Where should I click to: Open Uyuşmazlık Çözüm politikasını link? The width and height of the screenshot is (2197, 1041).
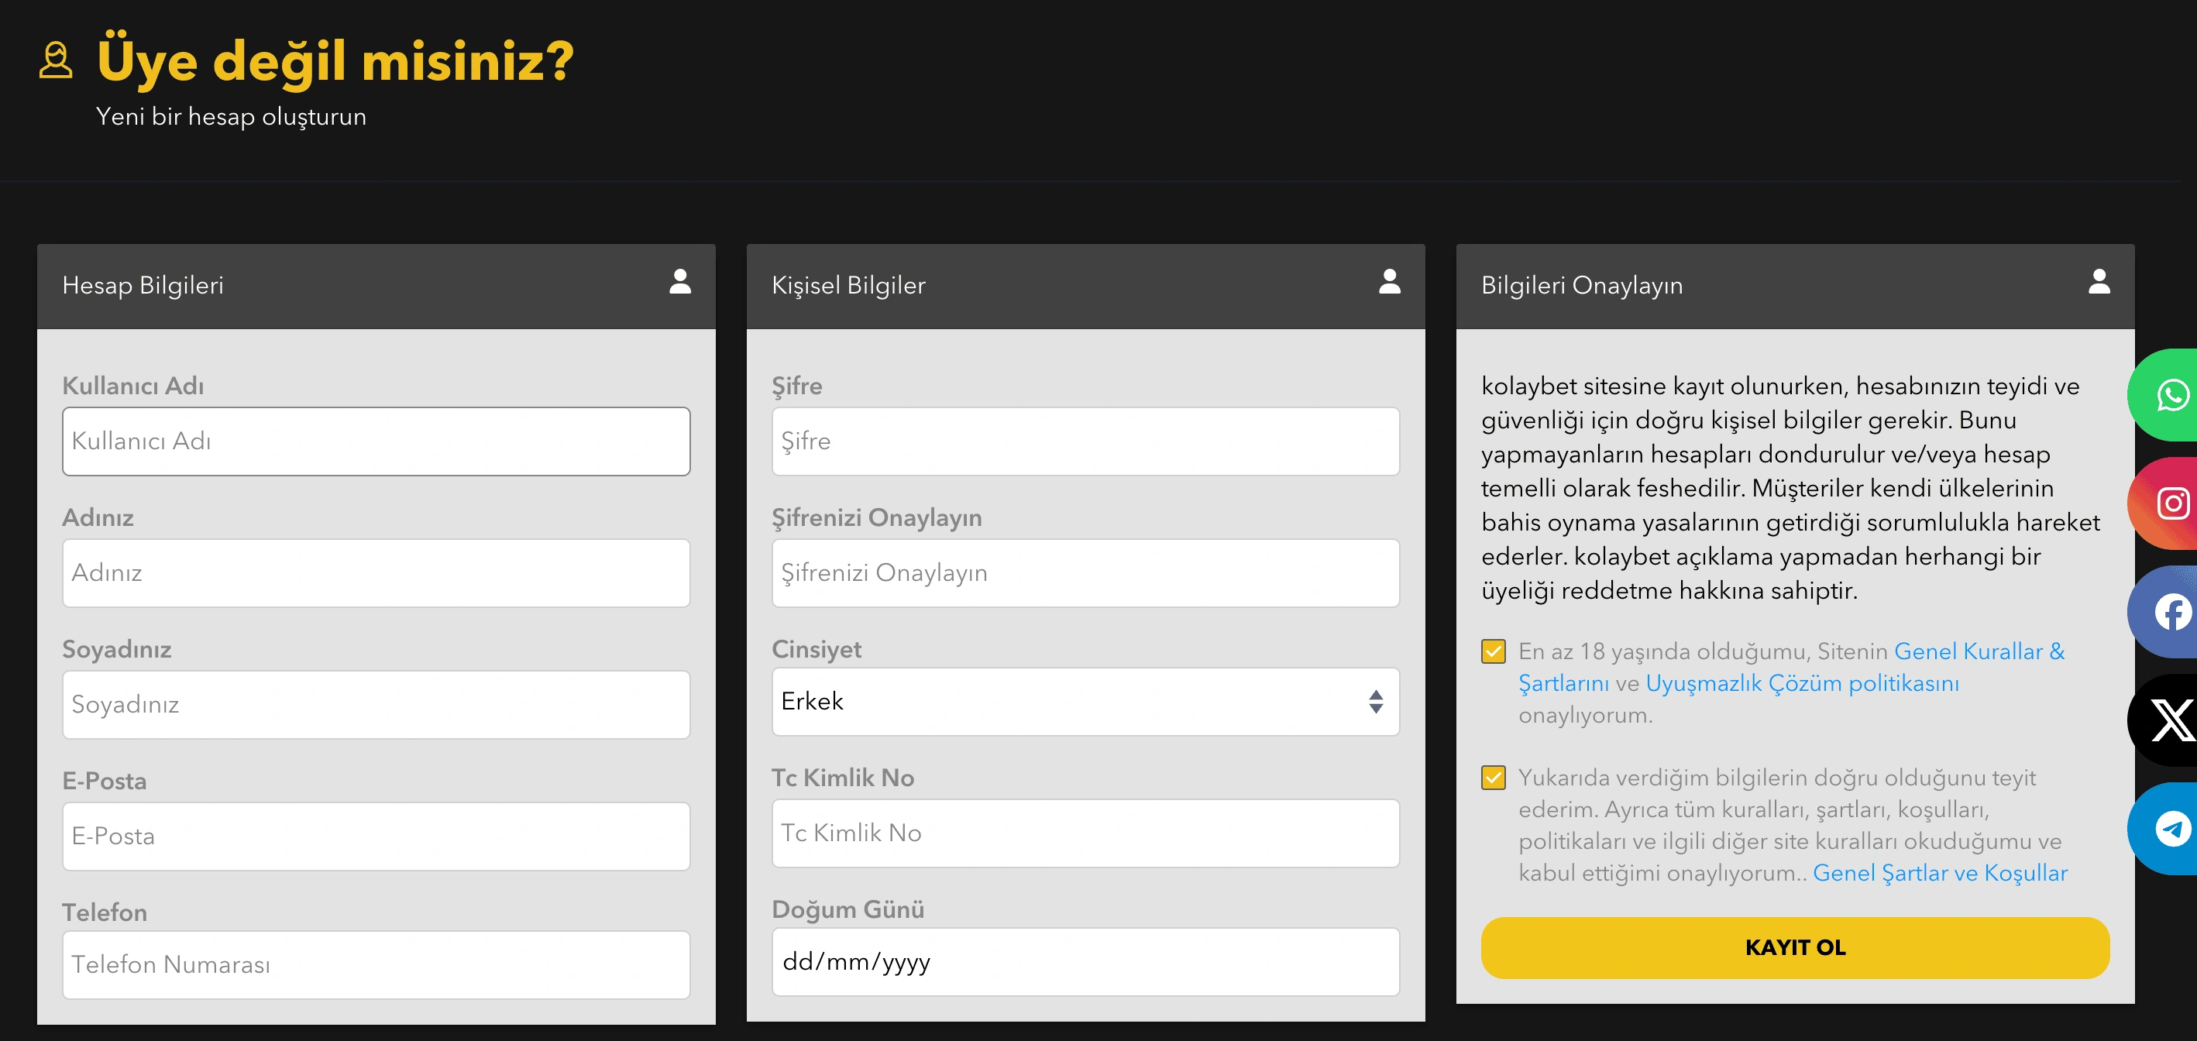point(1801,684)
